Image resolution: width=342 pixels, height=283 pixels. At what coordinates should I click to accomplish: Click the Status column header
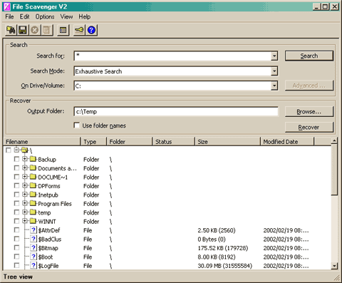click(x=173, y=142)
